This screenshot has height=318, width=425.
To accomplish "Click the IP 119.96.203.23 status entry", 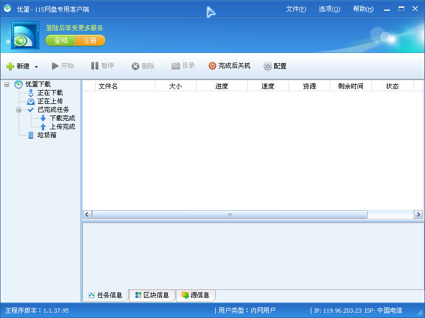I will (x=338, y=311).
